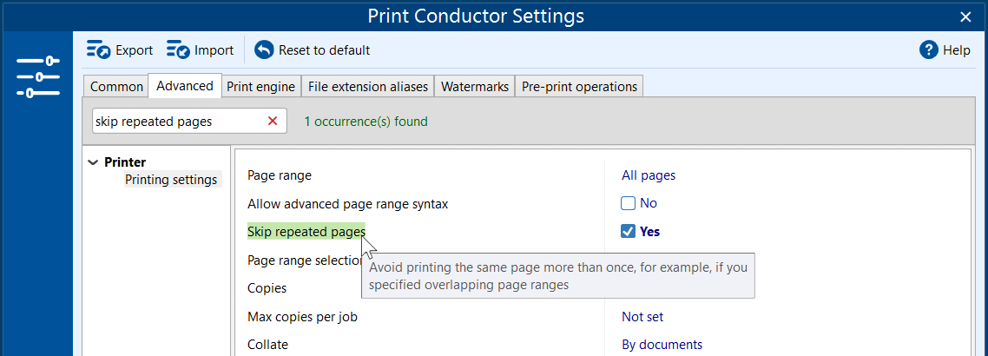Uncheck the Skip repeated pages checkbox

click(x=629, y=232)
